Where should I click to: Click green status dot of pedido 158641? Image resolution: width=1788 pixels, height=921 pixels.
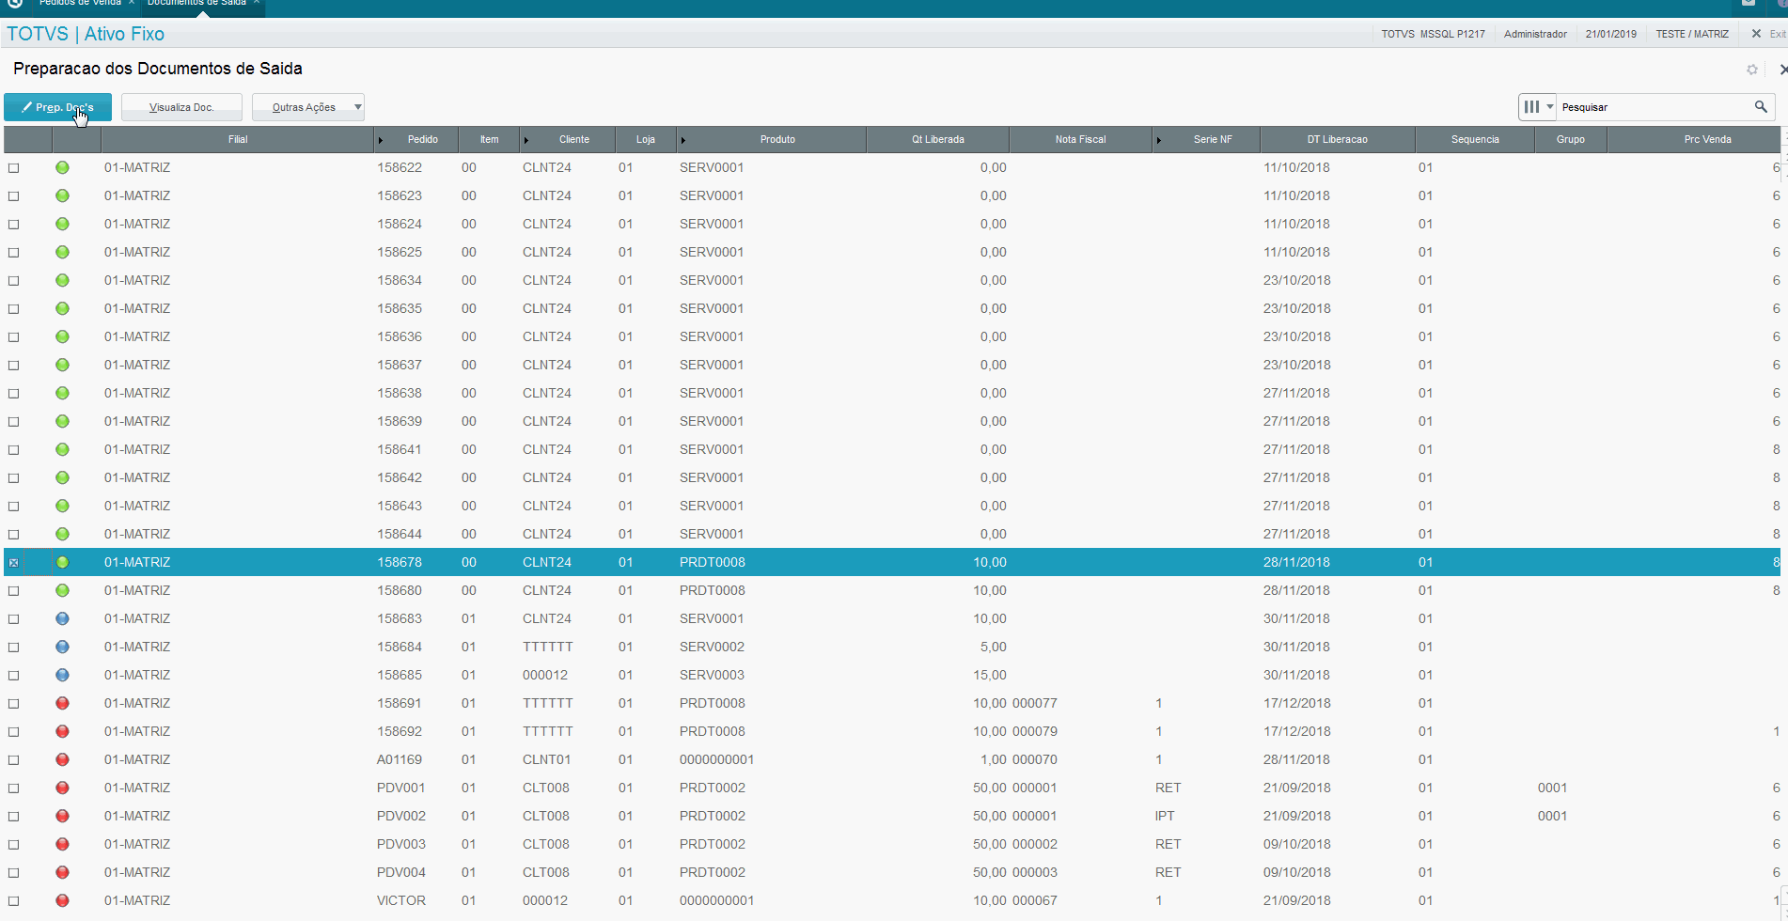[x=62, y=449]
